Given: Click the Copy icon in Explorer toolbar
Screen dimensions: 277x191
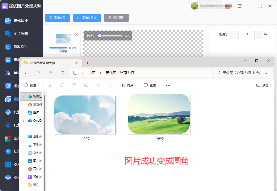Looking at the screenshot, I should (62, 85).
